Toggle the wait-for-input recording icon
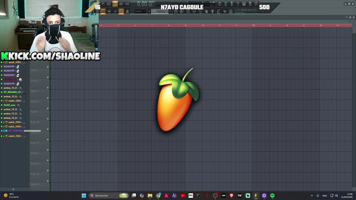Screen dimensions: 356x200 coord(109,4)
